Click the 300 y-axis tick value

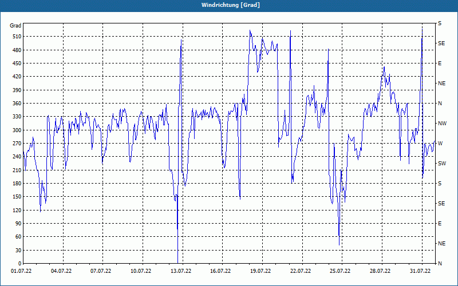click(17, 130)
